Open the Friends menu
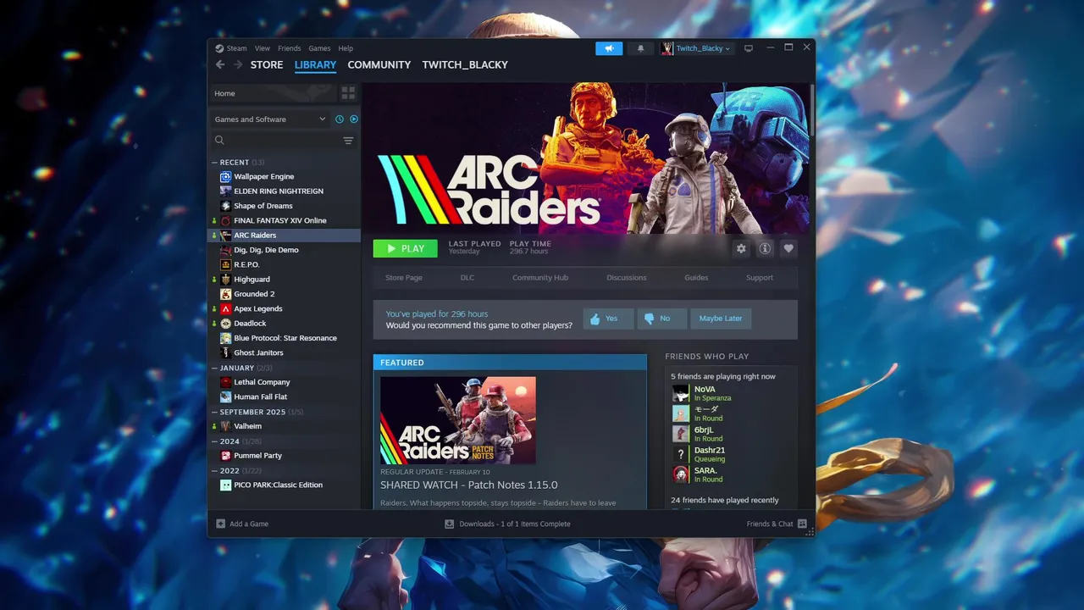 point(289,48)
